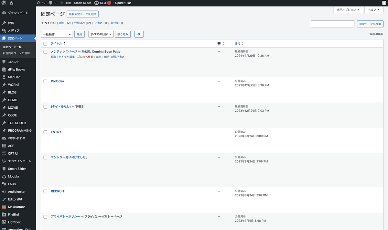
Task: Open the 一括操作 bulk actions dropdown
Action: pos(57,34)
